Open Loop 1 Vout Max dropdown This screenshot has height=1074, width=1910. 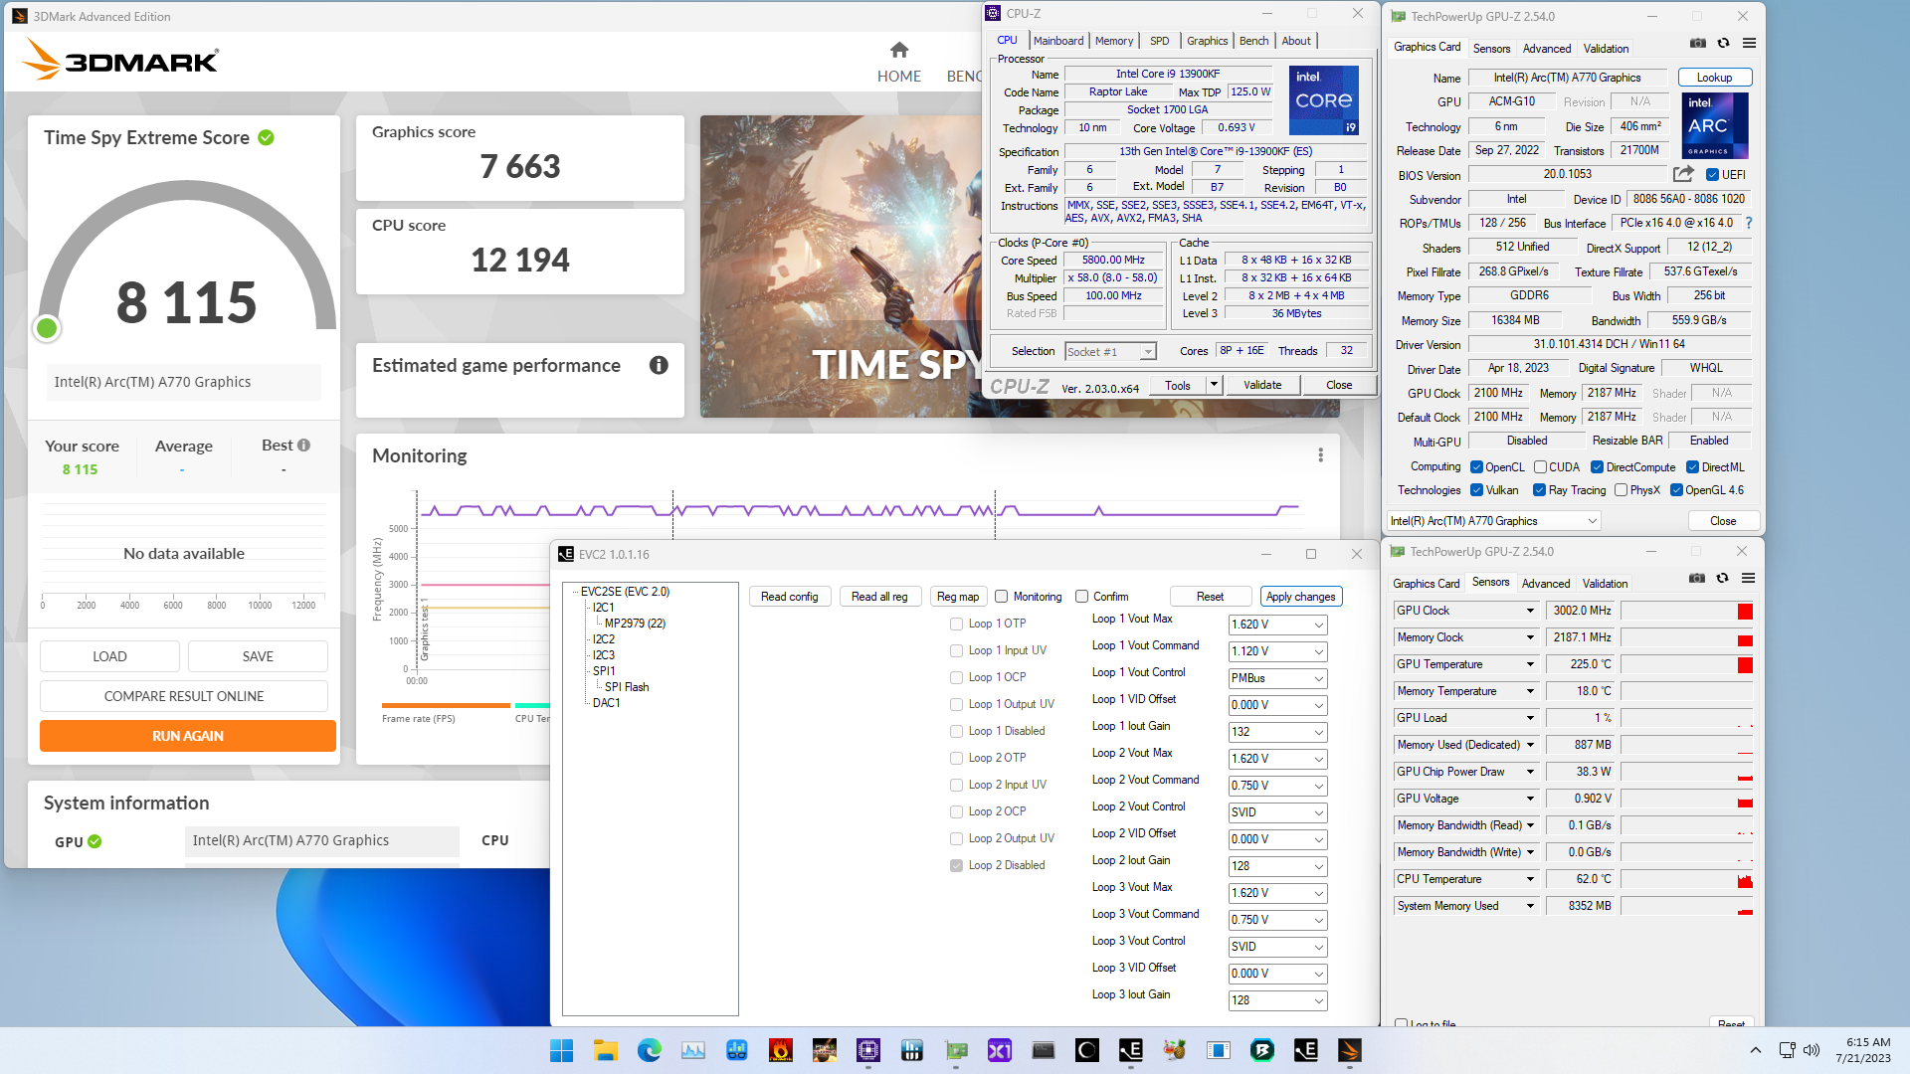tap(1277, 625)
